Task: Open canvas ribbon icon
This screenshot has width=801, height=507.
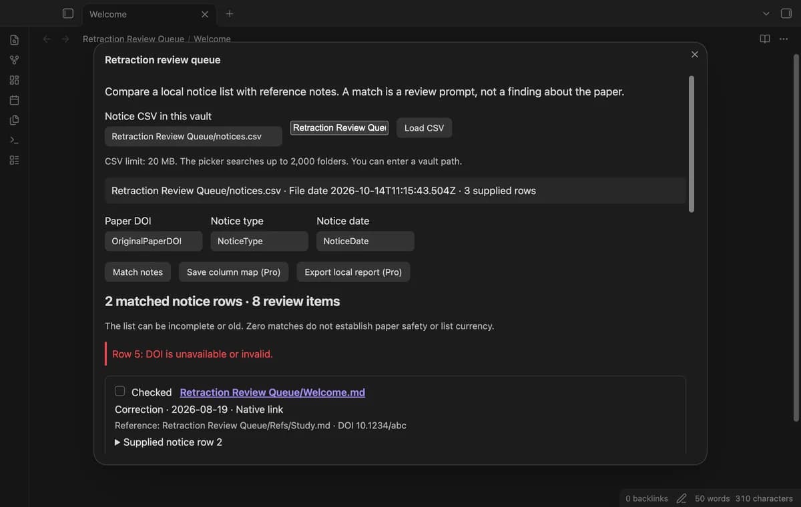Action: point(14,80)
